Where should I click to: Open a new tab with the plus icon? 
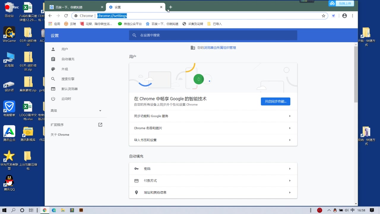(x=170, y=7)
